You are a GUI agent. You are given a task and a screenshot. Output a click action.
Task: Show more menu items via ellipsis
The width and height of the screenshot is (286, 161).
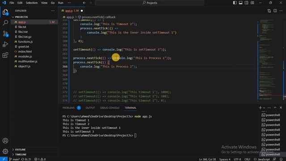(69, 3)
